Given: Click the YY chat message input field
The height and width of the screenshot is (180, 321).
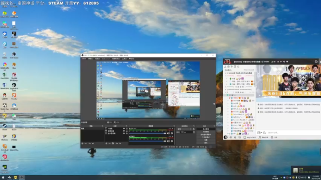Looking at the screenshot, I should (294, 133).
